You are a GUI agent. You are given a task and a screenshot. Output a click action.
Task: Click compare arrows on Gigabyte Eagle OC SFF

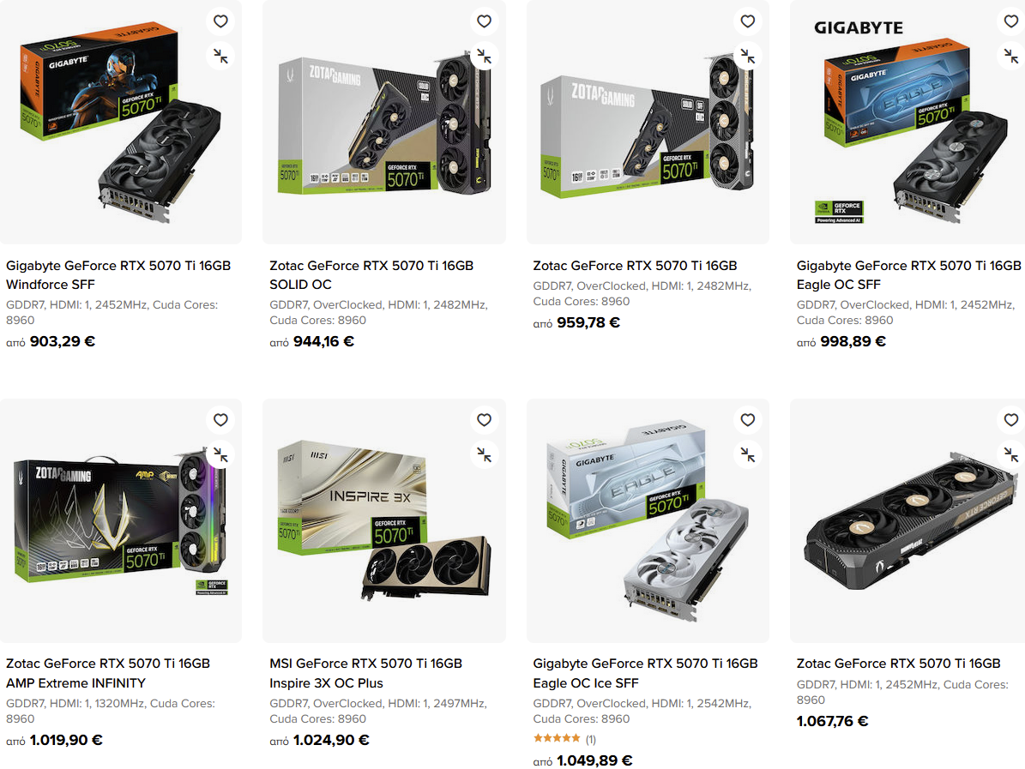coord(1011,57)
